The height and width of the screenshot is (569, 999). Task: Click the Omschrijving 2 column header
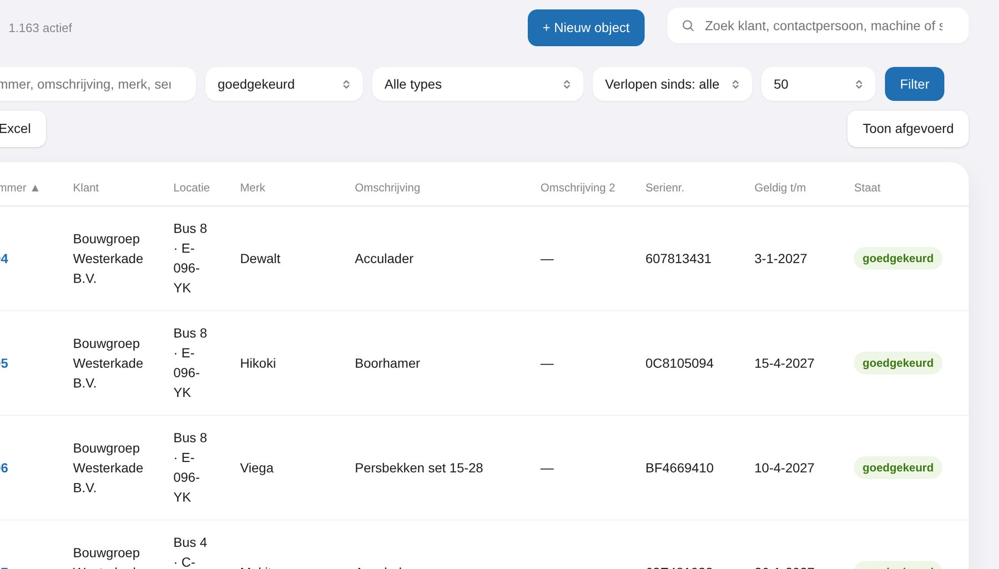[x=578, y=188]
